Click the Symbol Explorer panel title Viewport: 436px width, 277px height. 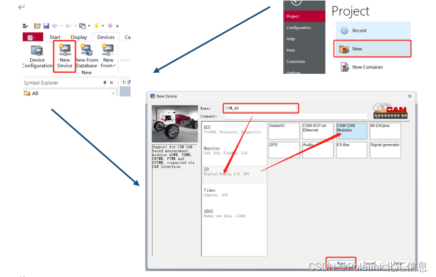click(x=41, y=83)
